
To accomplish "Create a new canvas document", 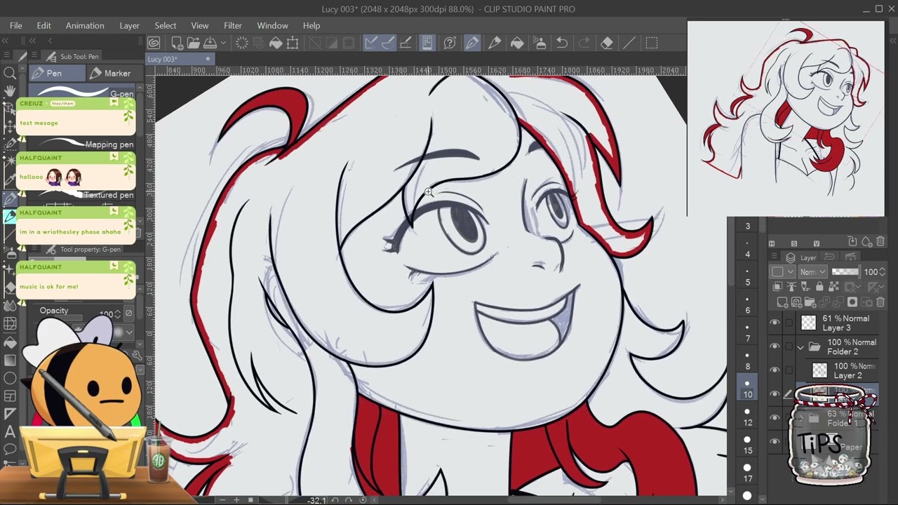I will coord(177,43).
